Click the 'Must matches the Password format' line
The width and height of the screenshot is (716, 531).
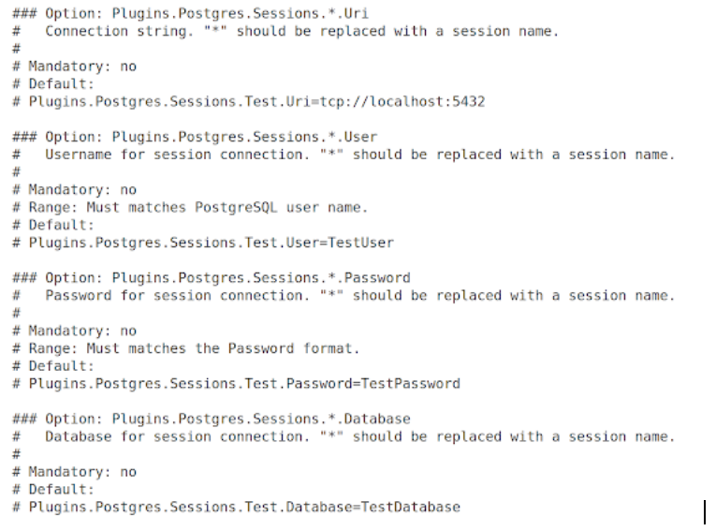192,348
